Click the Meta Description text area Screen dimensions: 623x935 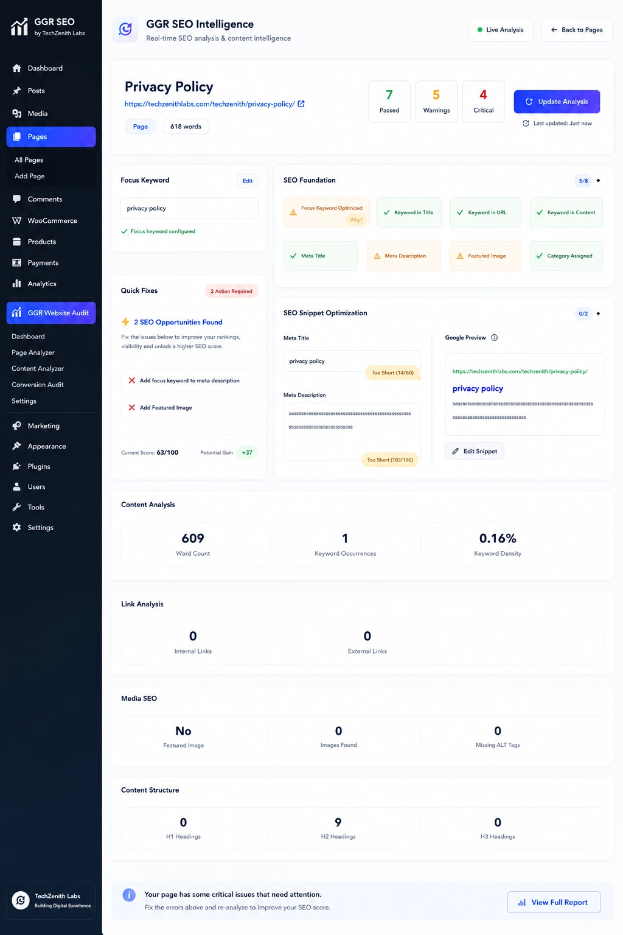(352, 432)
